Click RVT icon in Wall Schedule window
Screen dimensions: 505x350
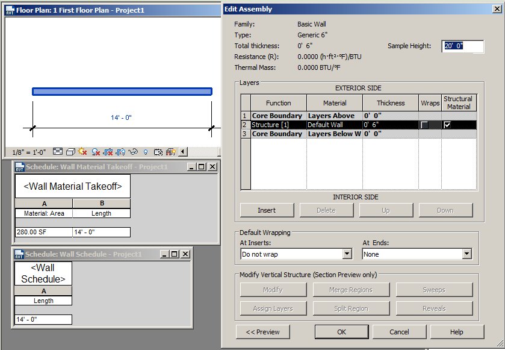click(x=19, y=254)
